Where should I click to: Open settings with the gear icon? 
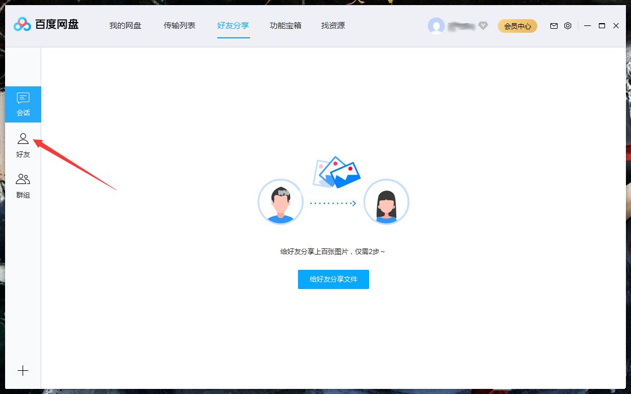coord(568,25)
